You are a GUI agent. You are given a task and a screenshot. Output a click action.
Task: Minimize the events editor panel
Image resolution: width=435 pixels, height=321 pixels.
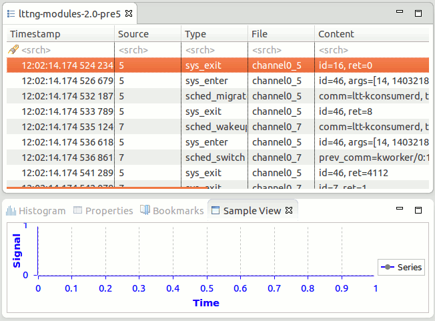400,13
